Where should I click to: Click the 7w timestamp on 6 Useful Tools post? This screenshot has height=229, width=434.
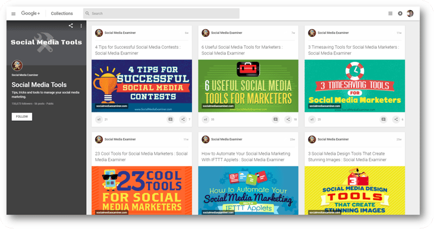[293, 33]
